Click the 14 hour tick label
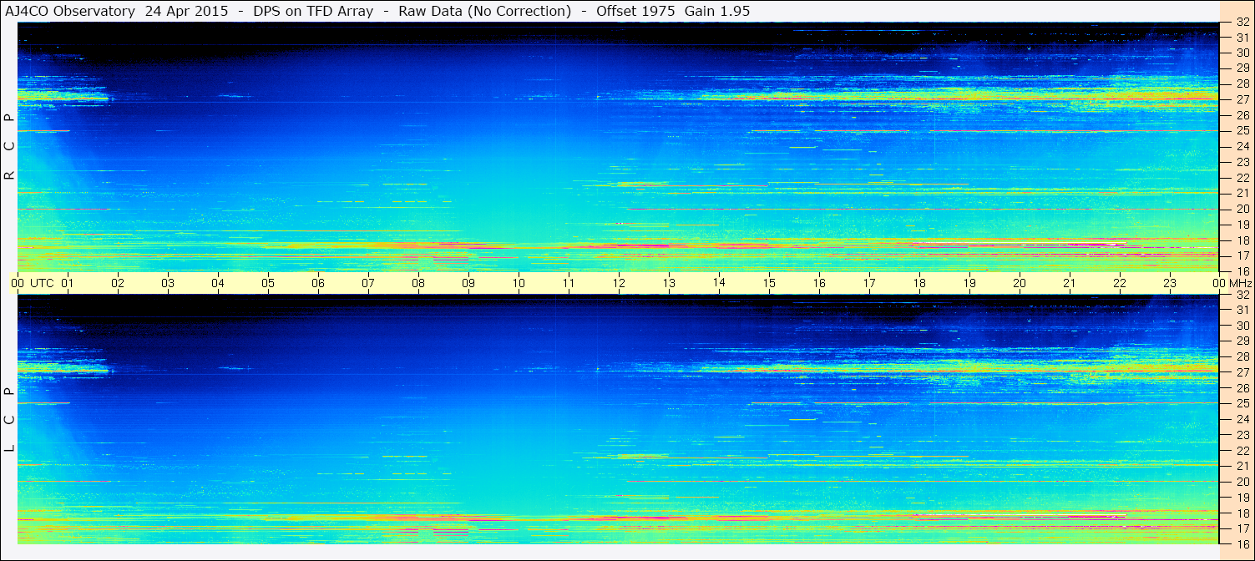1255x561 pixels. (719, 282)
